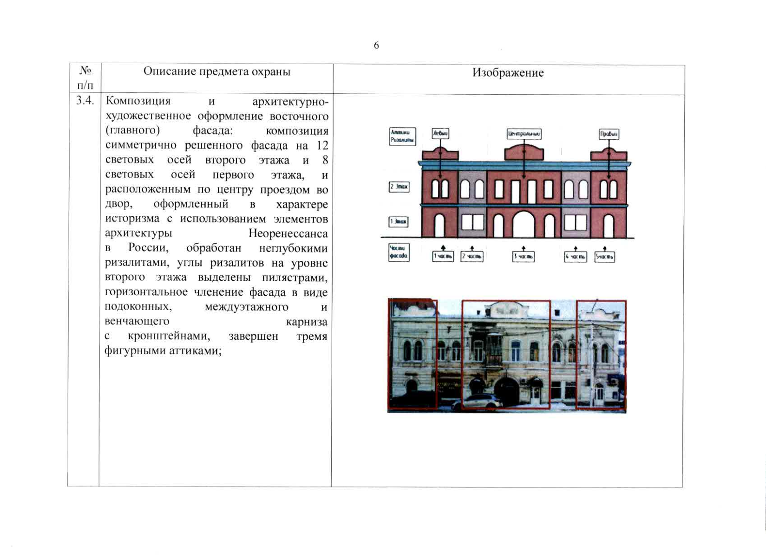Image resolution: width=766 pixels, height=557 pixels.
Task: Click the "2 часть" label under diagram
Action: (x=472, y=256)
